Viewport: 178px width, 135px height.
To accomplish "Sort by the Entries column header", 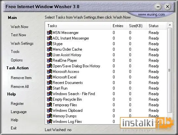I will (119, 26).
